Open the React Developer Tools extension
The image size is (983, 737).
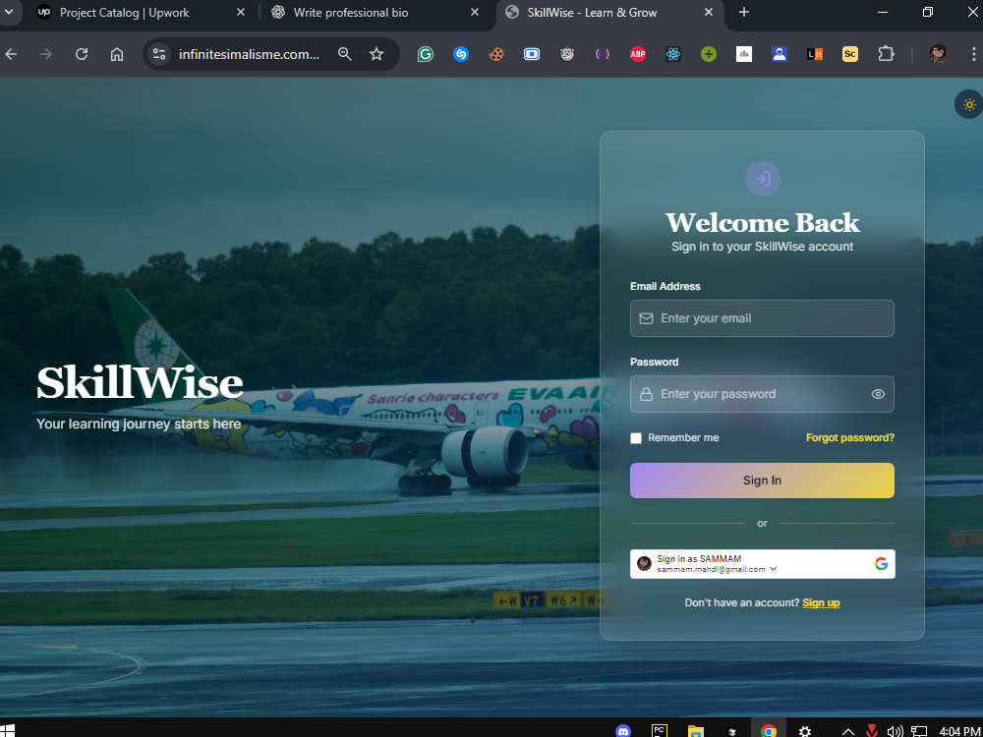click(x=673, y=54)
